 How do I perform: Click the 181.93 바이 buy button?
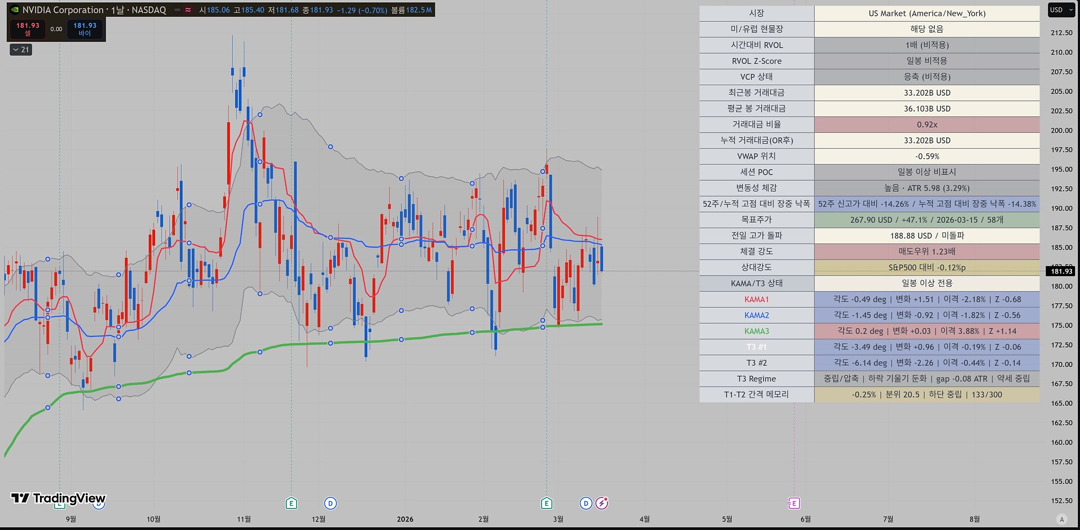pyautogui.click(x=85, y=29)
